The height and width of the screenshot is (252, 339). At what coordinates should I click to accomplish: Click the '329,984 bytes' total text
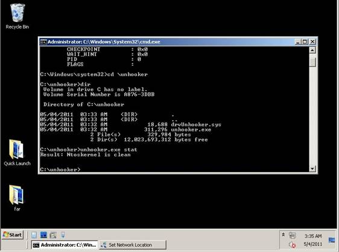coord(169,134)
